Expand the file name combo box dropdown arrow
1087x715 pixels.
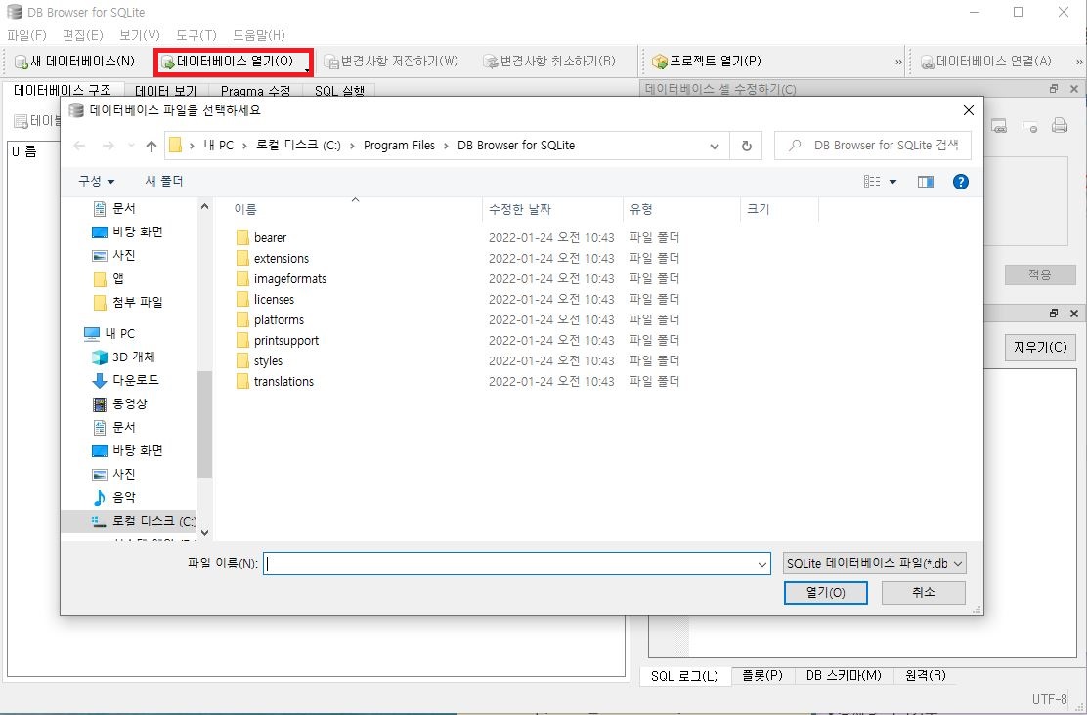coord(762,564)
